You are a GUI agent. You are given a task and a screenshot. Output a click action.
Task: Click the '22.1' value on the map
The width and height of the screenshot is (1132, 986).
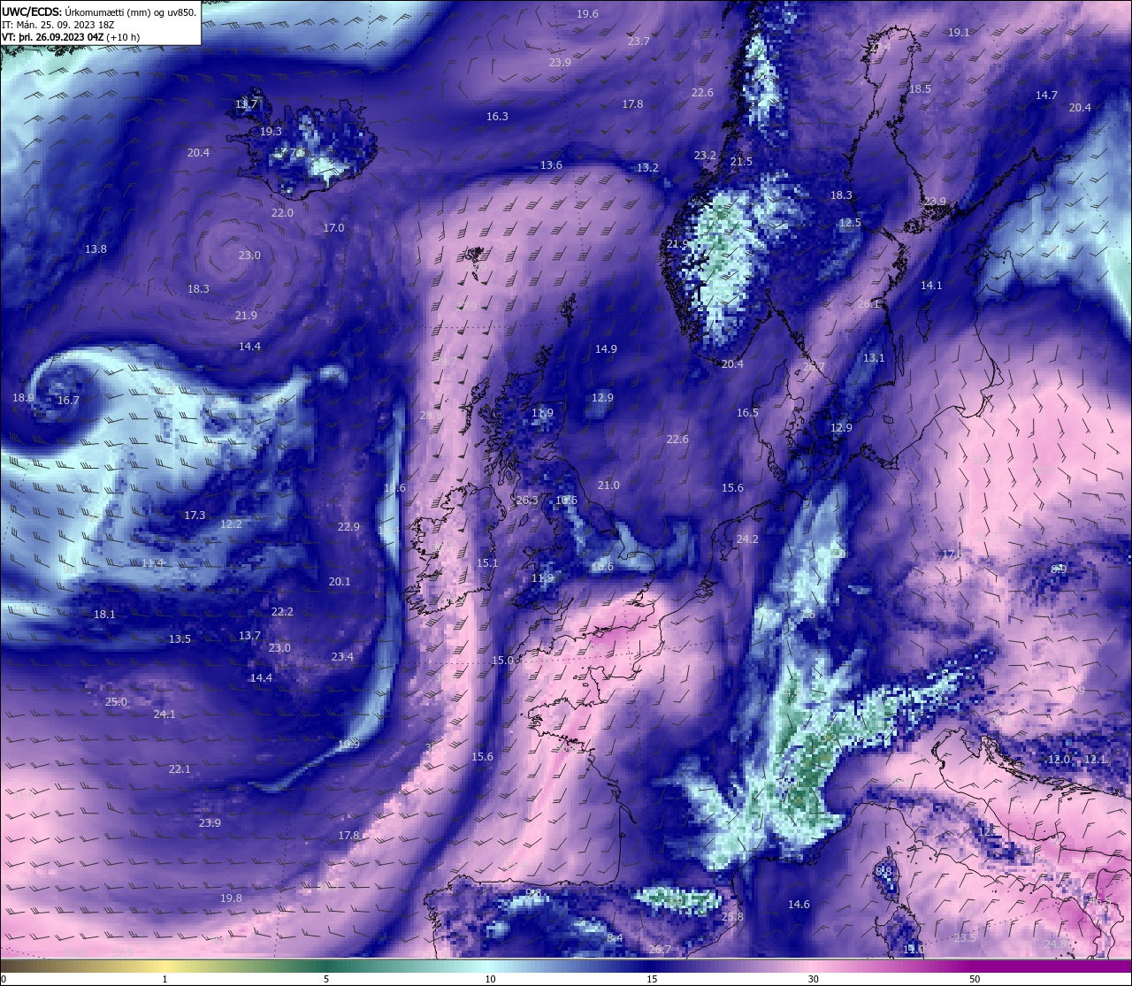[180, 769]
